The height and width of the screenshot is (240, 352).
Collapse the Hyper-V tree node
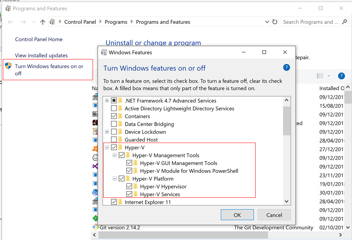coord(107,147)
